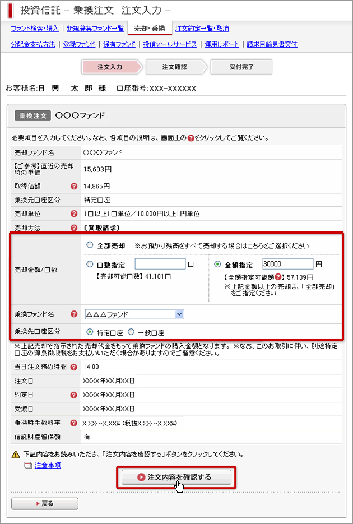This screenshot has width=353, height=524.
Task: Click the 14,865円 acquisition price value
Action: point(96,186)
